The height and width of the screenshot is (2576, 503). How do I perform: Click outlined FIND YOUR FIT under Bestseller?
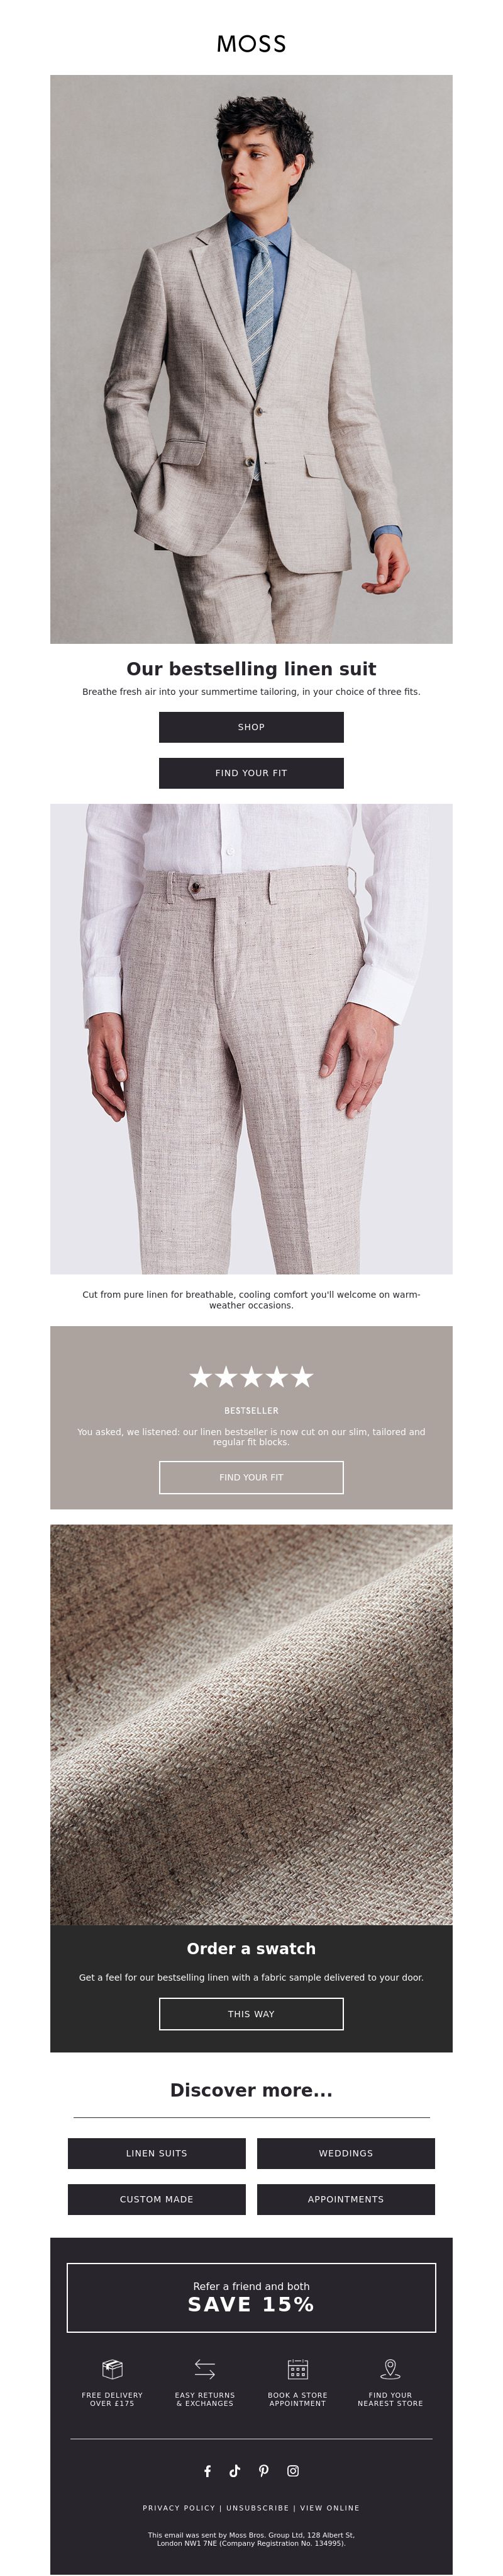(x=251, y=1477)
